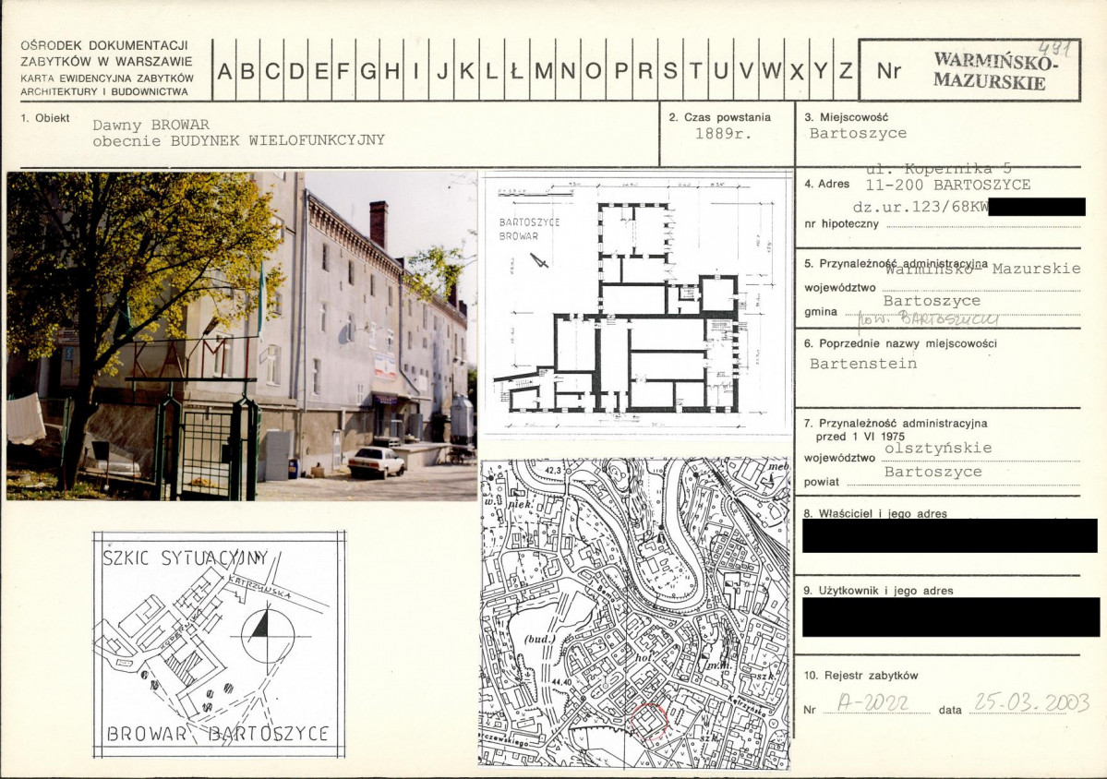Image resolution: width=1107 pixels, height=779 pixels.
Task: Select letter Z in the alphabet strip
Action: pos(844,70)
